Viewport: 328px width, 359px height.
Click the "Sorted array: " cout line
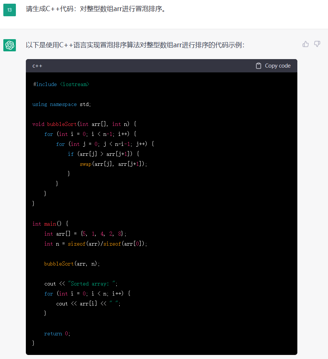[x=81, y=284]
